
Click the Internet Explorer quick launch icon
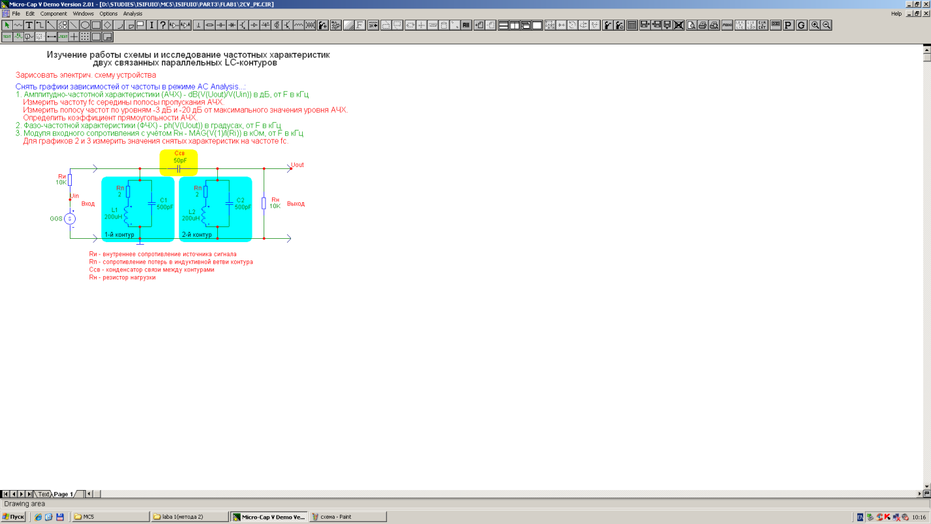38,517
